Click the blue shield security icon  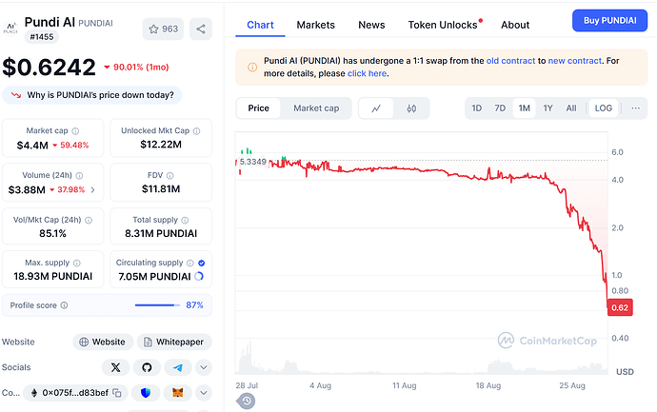pyautogui.click(x=146, y=393)
